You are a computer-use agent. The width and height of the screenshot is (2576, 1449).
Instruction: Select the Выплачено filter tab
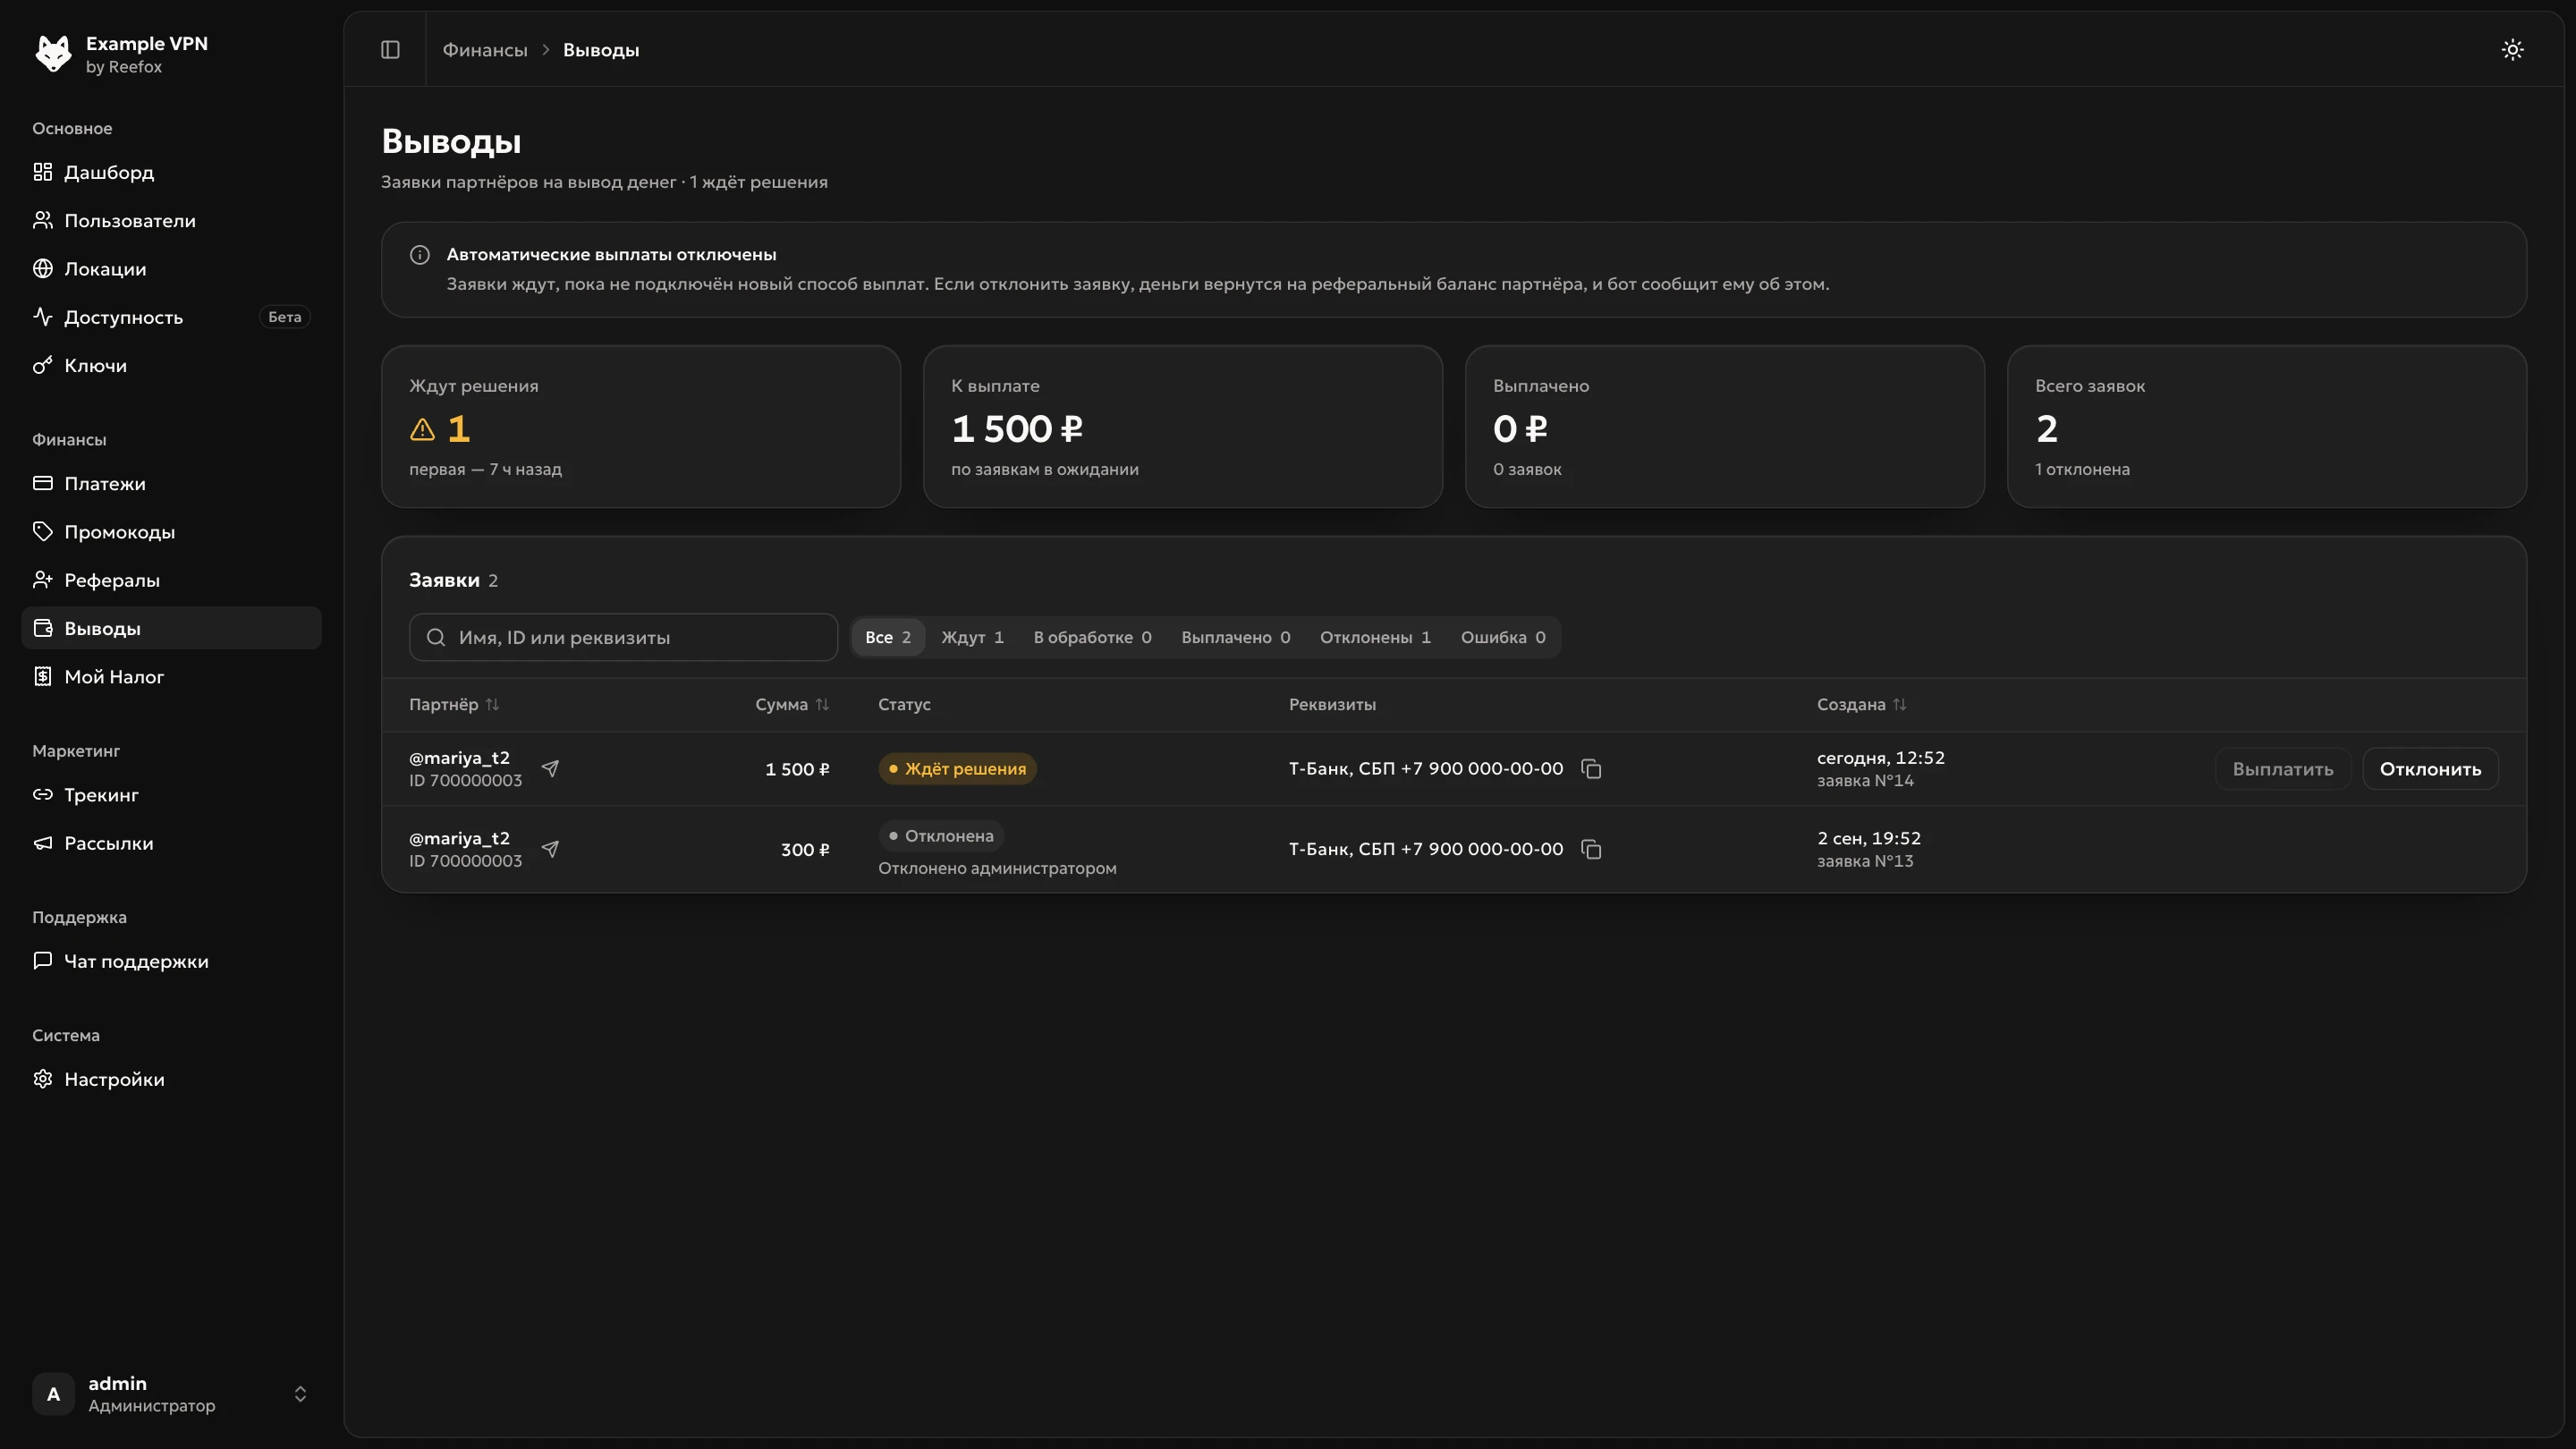[1235, 637]
